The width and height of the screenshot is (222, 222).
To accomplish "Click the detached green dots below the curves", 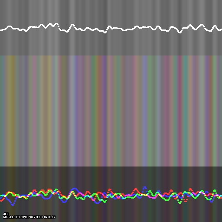I will tap(180, 201).
